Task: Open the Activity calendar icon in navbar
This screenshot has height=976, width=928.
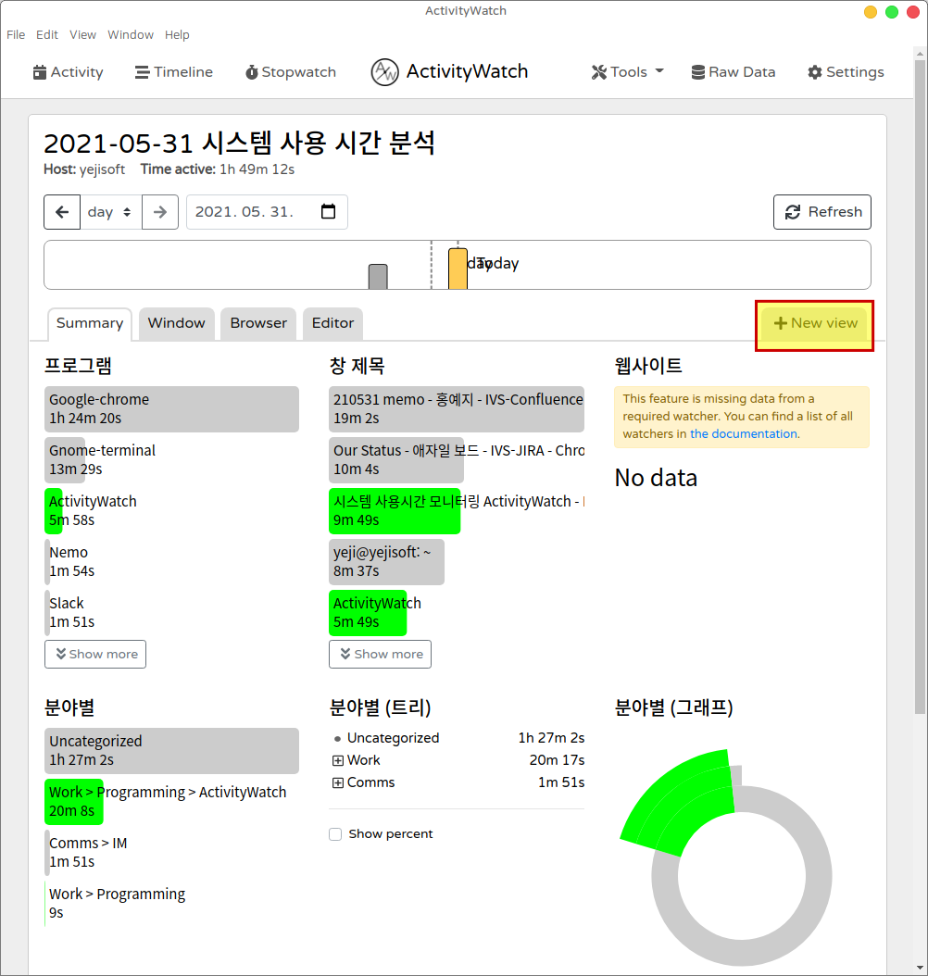Action: click(x=40, y=72)
